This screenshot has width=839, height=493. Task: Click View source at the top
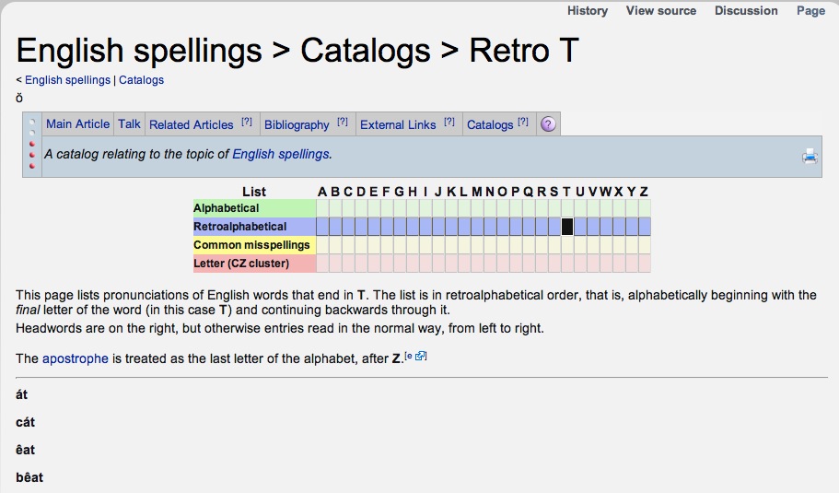(x=661, y=11)
